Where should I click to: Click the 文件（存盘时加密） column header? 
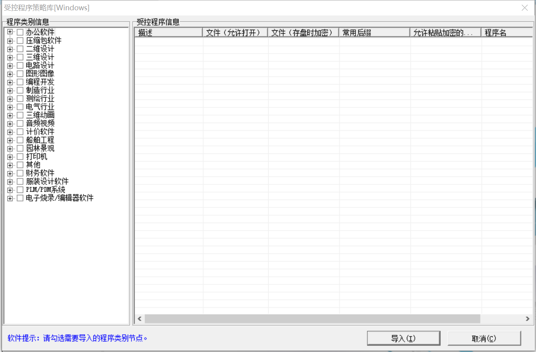[303, 33]
